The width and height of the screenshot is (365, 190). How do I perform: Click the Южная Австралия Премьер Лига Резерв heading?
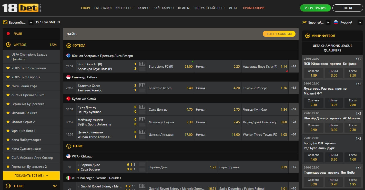[103, 56]
